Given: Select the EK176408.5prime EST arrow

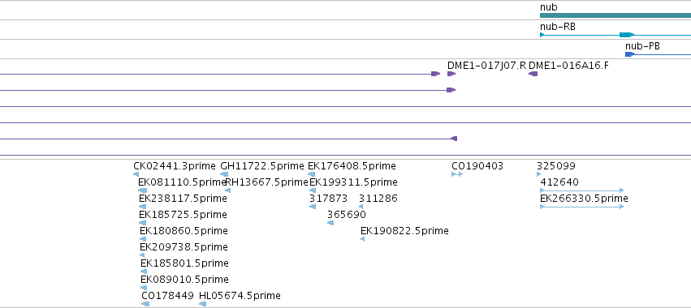Looking at the screenshot, I should (x=311, y=174).
